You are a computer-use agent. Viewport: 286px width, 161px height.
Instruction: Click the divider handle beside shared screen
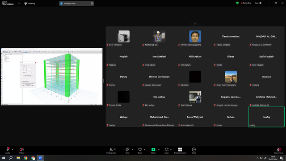[103, 80]
